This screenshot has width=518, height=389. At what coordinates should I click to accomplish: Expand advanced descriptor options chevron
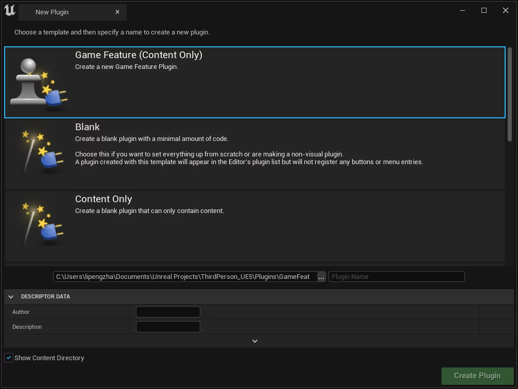254,341
